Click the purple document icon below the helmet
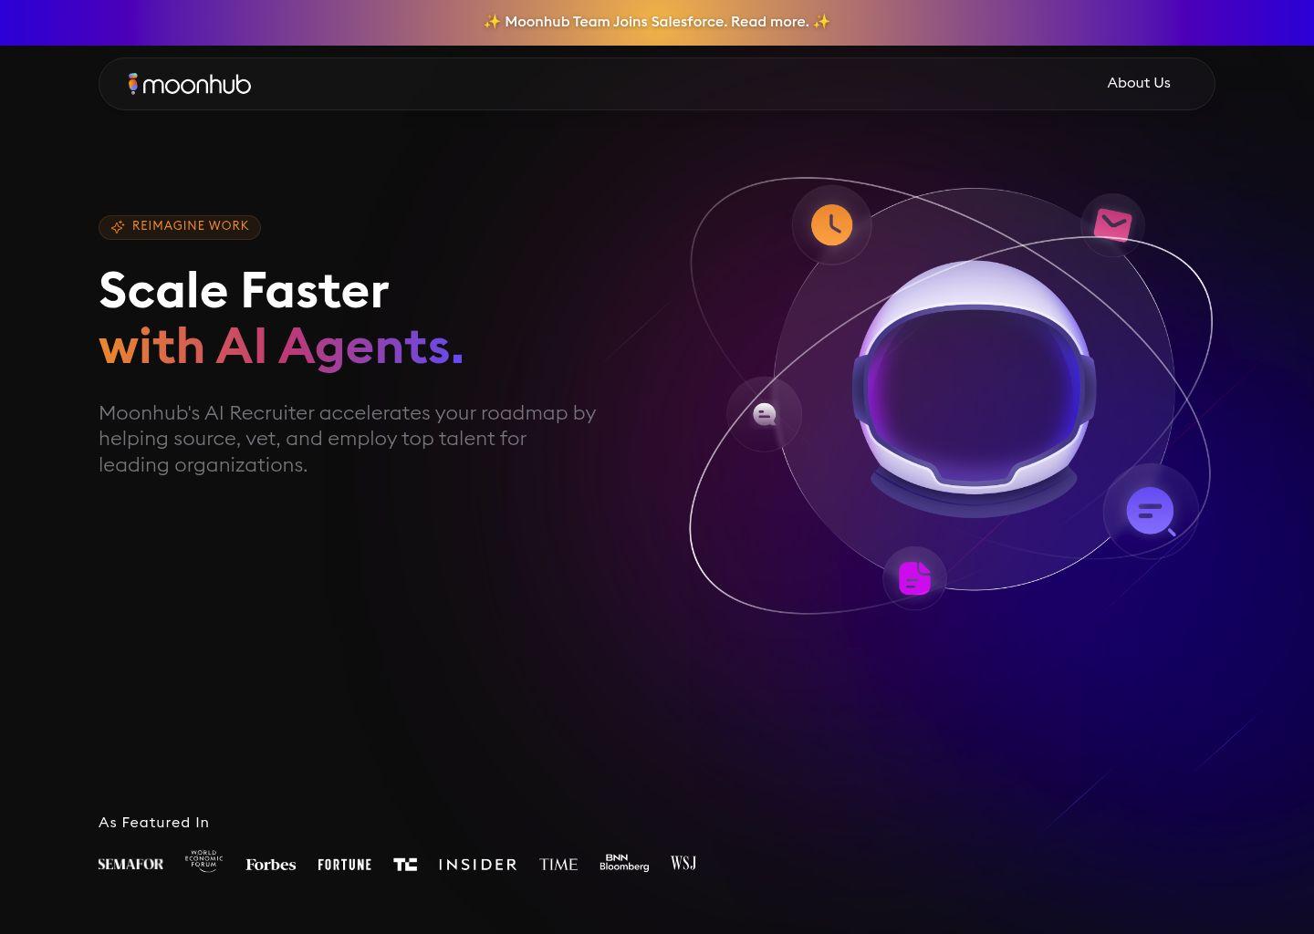 [914, 577]
